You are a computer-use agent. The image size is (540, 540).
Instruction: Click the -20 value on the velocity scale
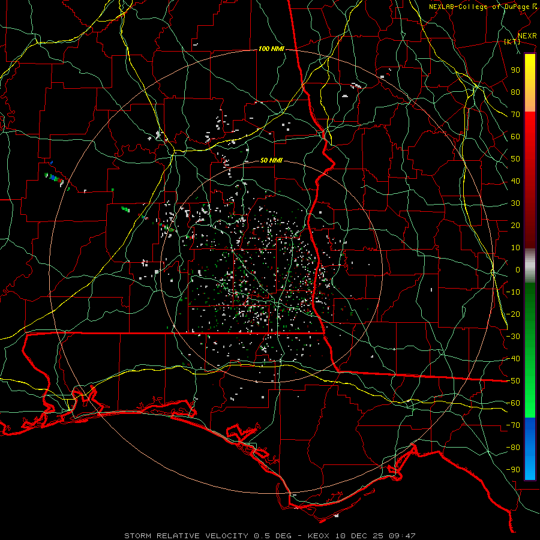(513, 314)
